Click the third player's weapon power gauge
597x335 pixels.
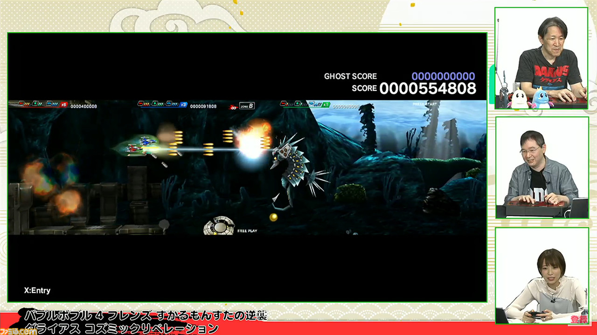click(x=301, y=104)
